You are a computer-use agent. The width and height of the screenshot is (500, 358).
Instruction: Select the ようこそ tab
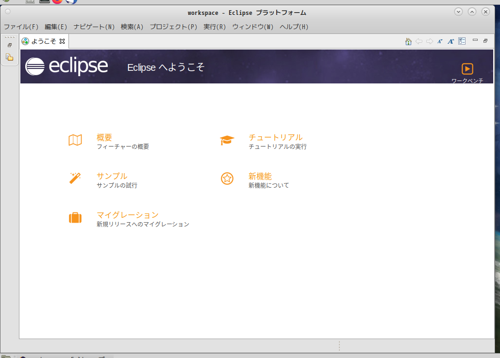44,41
